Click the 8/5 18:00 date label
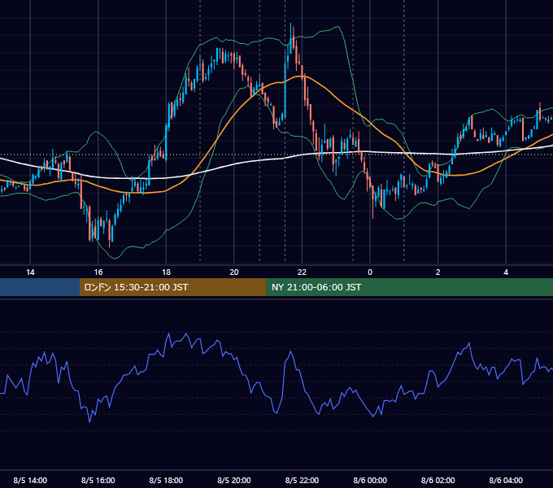 point(166,480)
